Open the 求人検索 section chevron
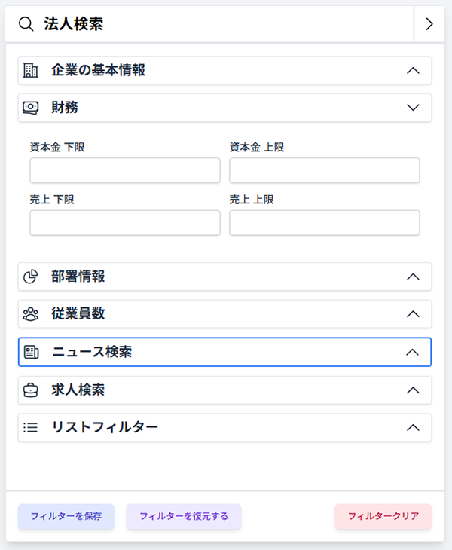 [x=412, y=390]
